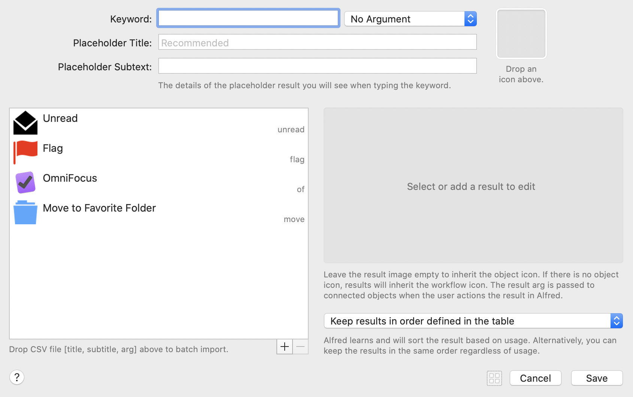The width and height of the screenshot is (633, 397).
Task: Click the 'Select or add a result' panel
Action: [473, 186]
